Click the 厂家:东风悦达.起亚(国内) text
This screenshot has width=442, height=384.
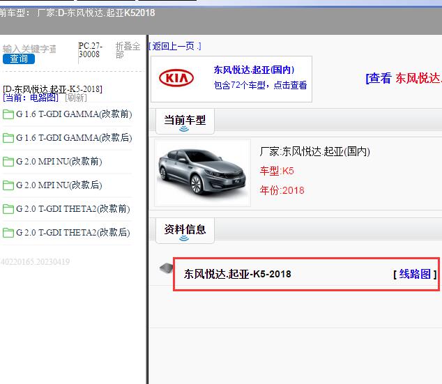(314, 151)
